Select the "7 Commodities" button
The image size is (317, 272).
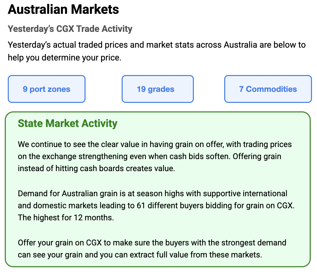pos(268,89)
